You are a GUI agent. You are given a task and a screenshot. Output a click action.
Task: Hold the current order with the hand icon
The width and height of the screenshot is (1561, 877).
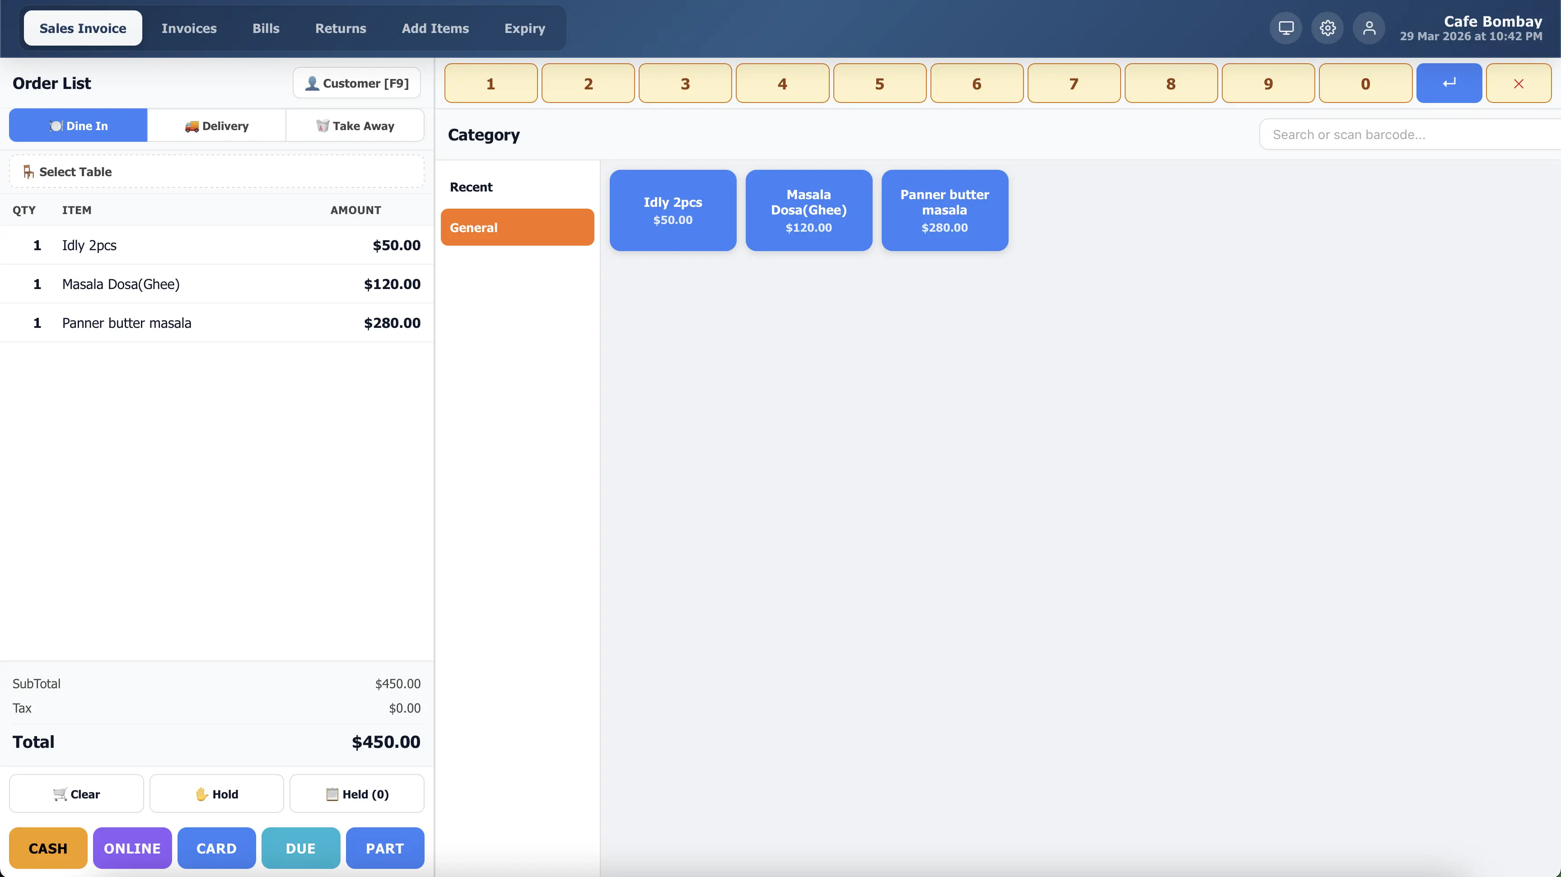[x=216, y=793]
